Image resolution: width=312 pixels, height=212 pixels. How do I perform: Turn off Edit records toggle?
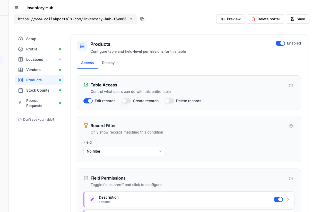(x=88, y=101)
